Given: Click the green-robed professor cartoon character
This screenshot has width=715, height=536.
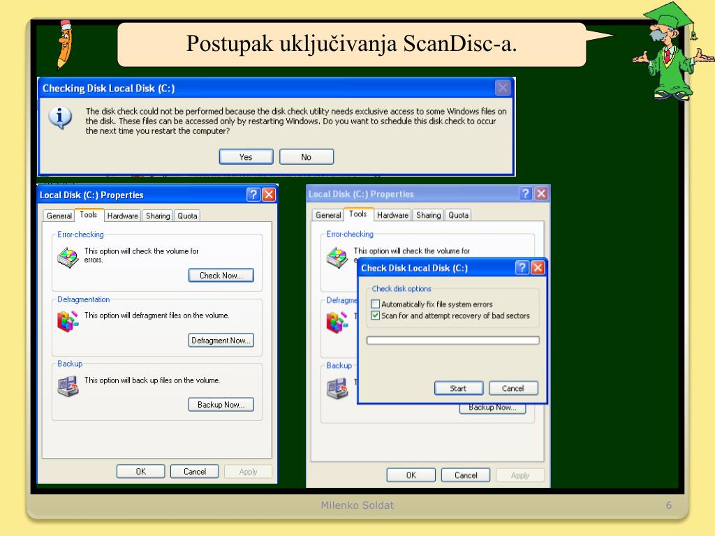Looking at the screenshot, I should coord(674,51).
